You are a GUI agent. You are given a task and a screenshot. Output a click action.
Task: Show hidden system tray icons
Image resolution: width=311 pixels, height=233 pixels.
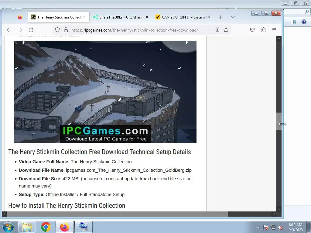258,227
